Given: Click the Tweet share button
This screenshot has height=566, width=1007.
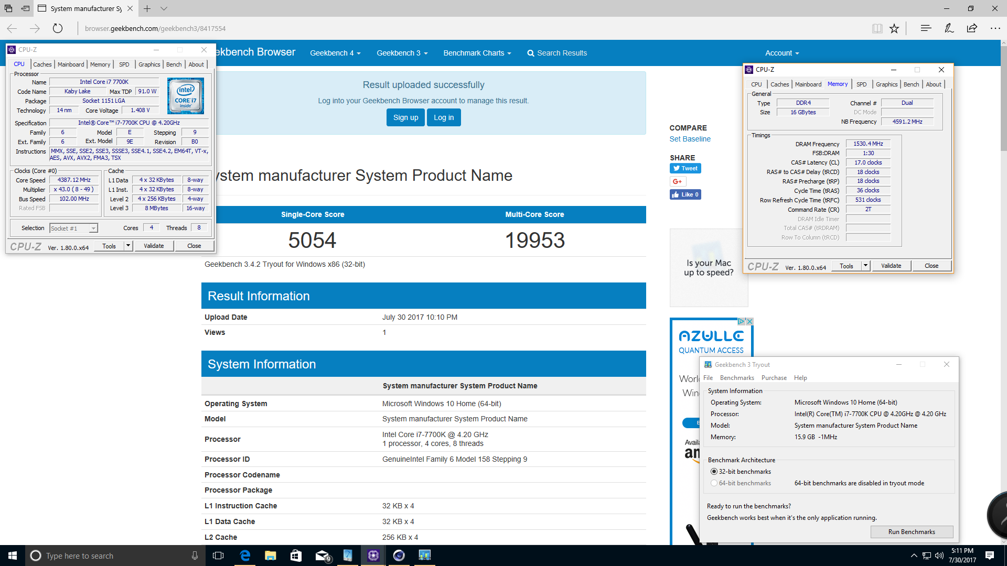Looking at the screenshot, I should tap(685, 168).
